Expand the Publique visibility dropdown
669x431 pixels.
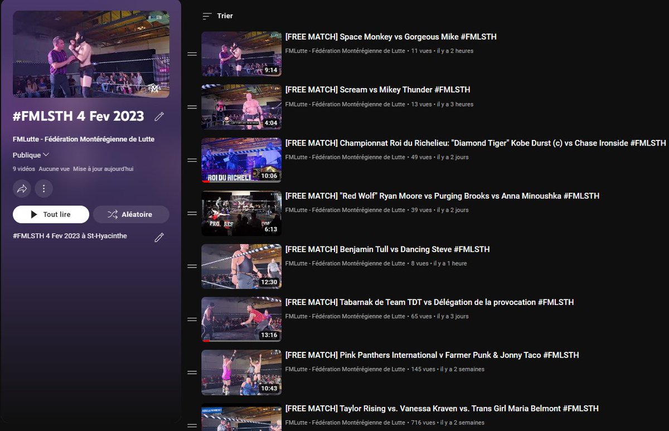pos(31,155)
